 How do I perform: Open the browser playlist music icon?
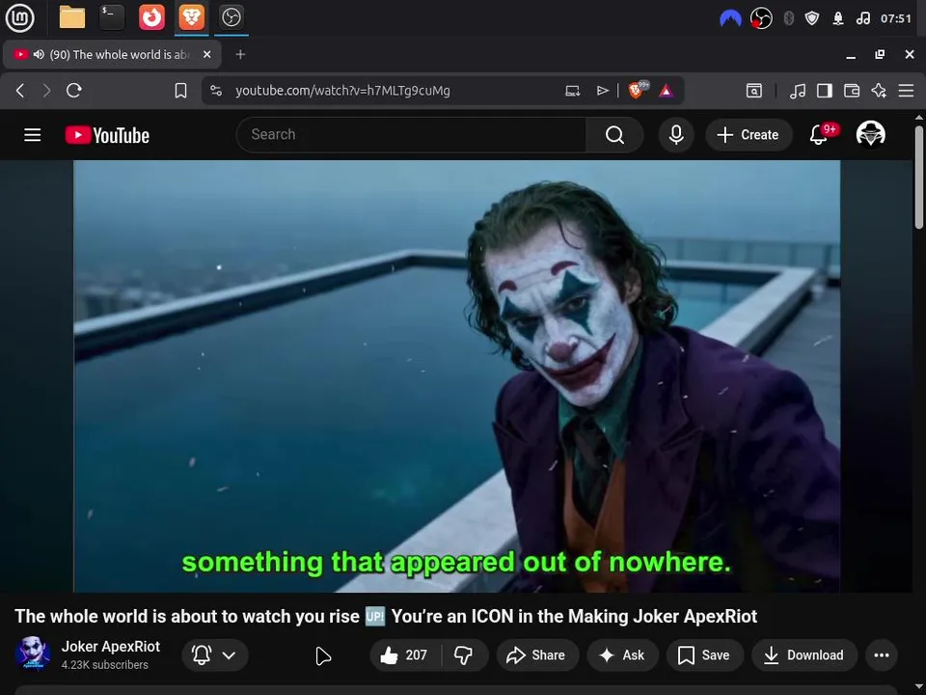tap(798, 91)
